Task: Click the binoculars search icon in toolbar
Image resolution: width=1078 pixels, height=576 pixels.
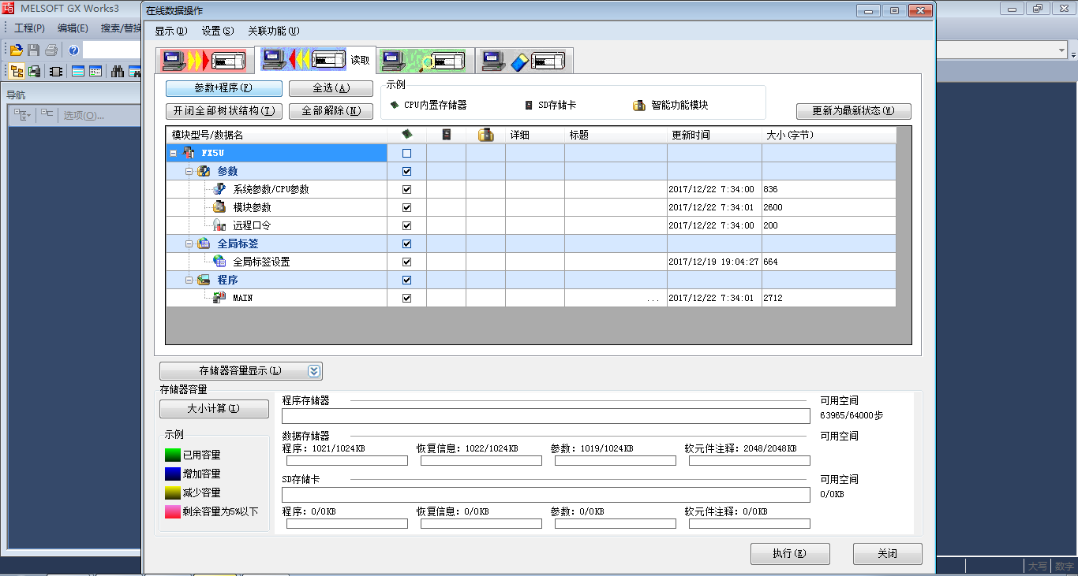Action: 118,72
